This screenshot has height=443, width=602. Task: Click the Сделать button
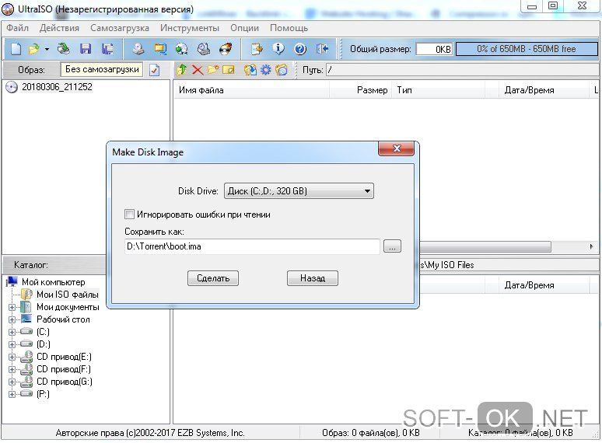pyautogui.click(x=213, y=278)
